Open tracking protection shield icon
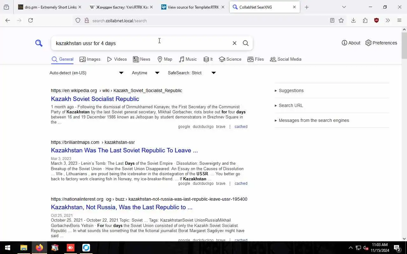 coord(78,21)
